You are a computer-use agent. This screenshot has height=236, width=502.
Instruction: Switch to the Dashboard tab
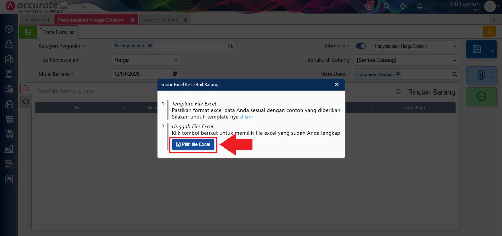point(36,20)
